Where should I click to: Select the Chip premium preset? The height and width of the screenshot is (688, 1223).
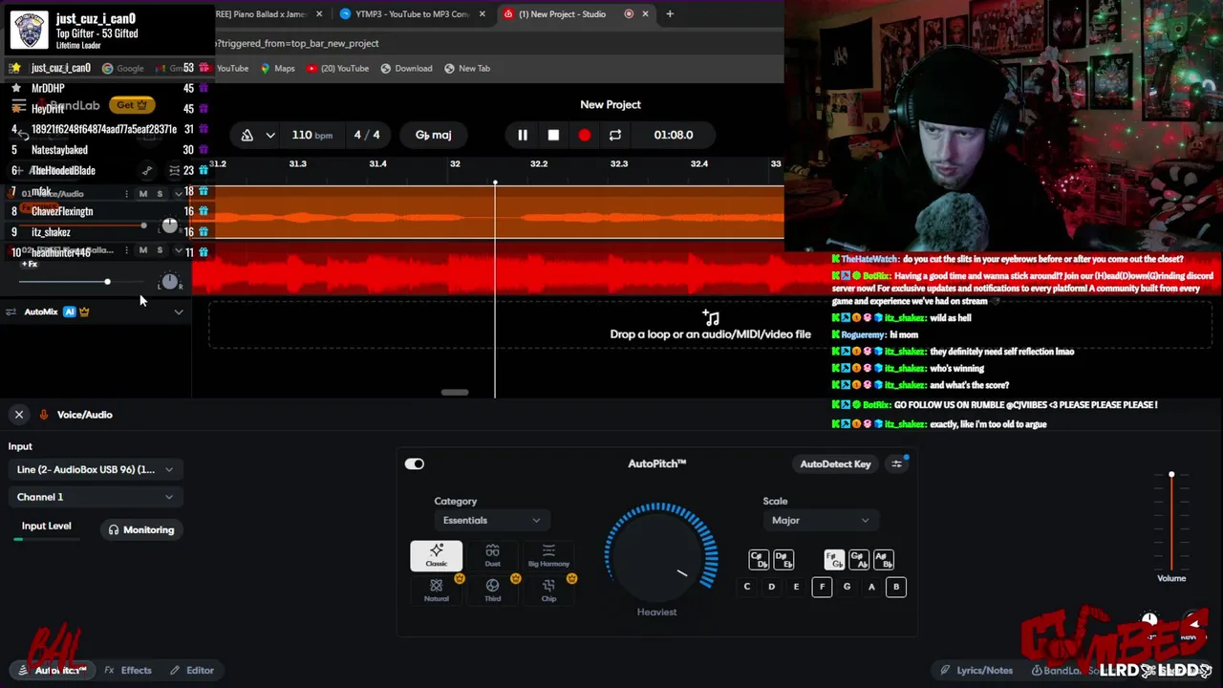click(x=548, y=590)
